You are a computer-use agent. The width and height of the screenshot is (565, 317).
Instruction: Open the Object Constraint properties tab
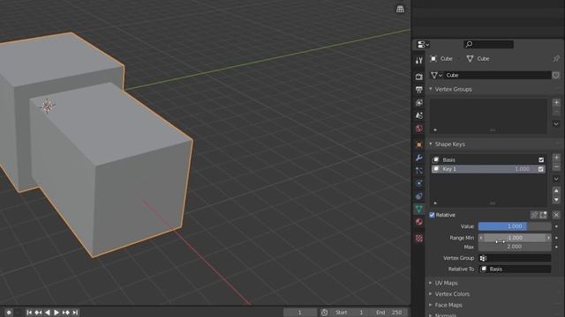tap(418, 196)
